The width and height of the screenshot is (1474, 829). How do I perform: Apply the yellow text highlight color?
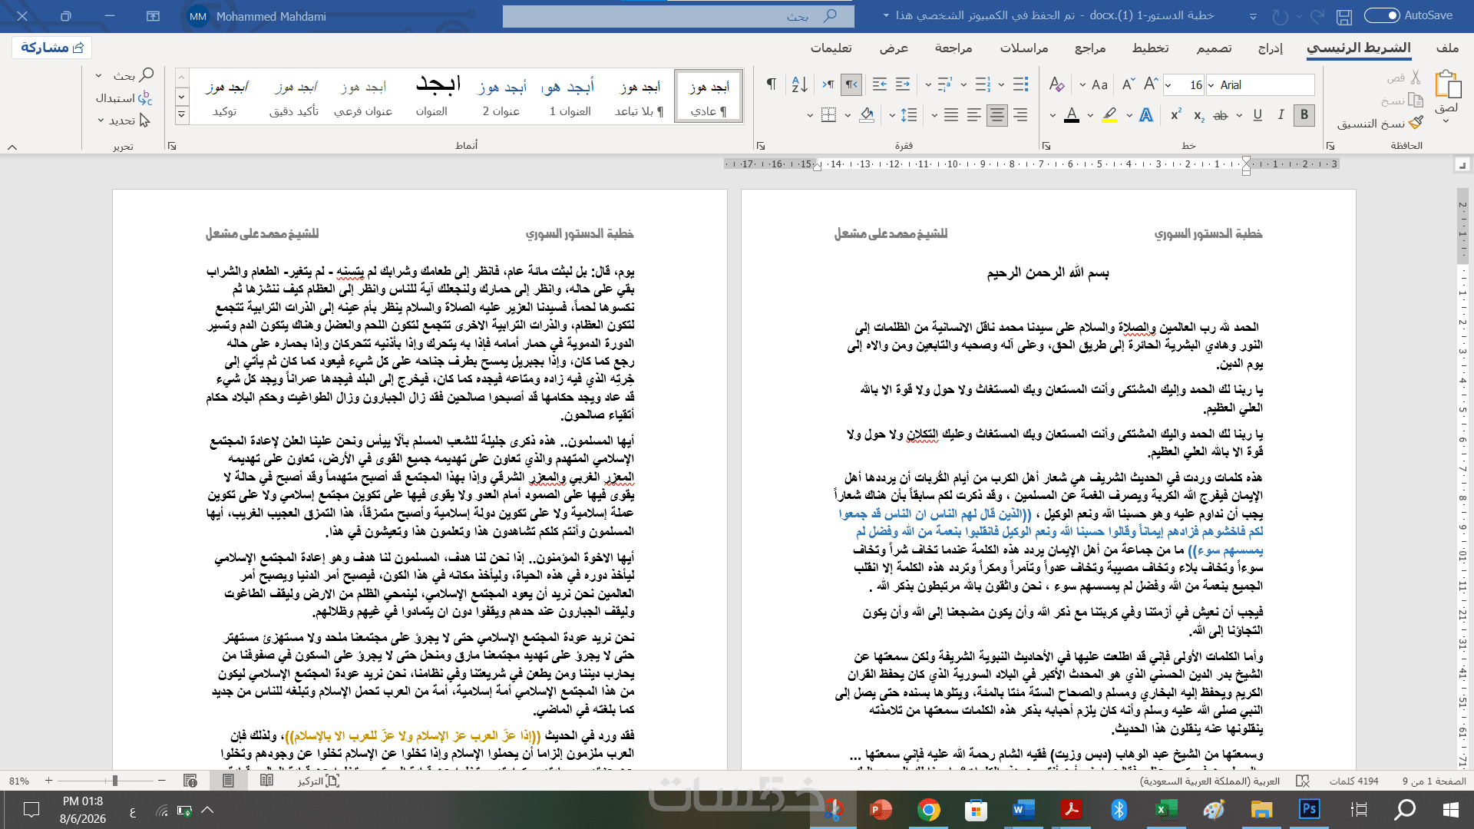(1109, 115)
